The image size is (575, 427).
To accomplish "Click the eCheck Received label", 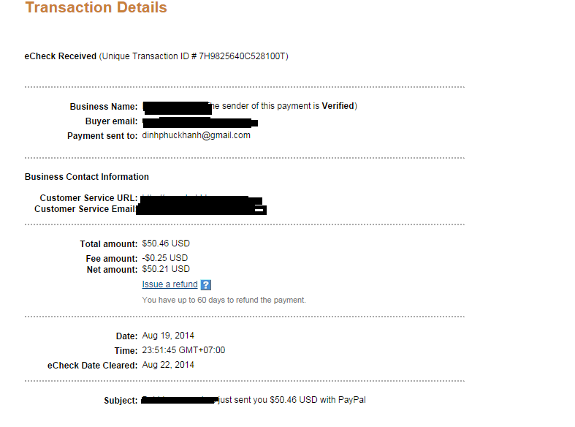I will click(x=61, y=56).
